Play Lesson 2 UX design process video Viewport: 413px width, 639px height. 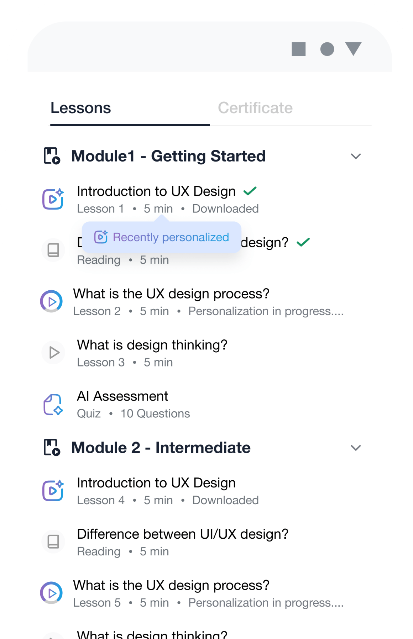pos(51,302)
